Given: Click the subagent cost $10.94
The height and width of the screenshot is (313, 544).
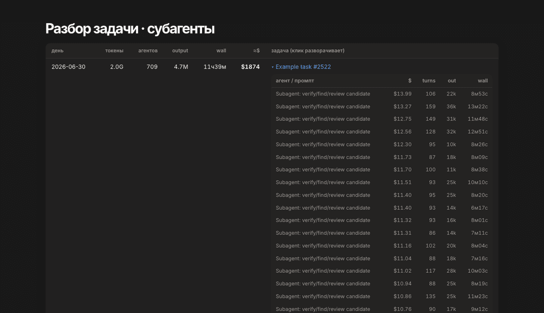Looking at the screenshot, I should click(x=402, y=283).
